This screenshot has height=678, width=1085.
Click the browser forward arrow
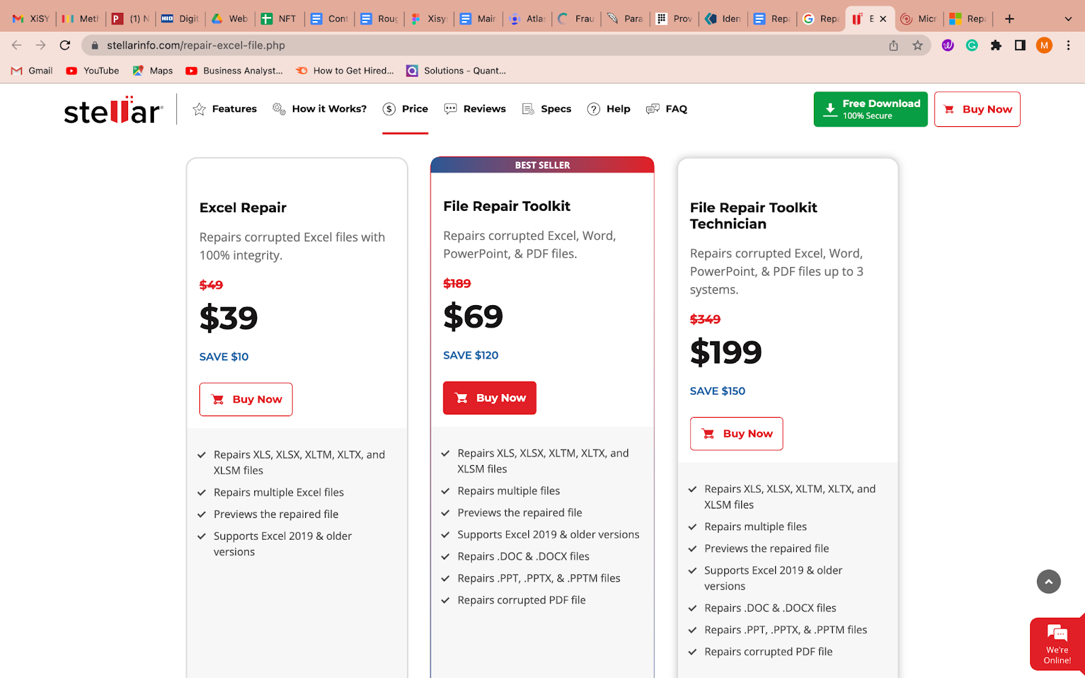point(41,45)
